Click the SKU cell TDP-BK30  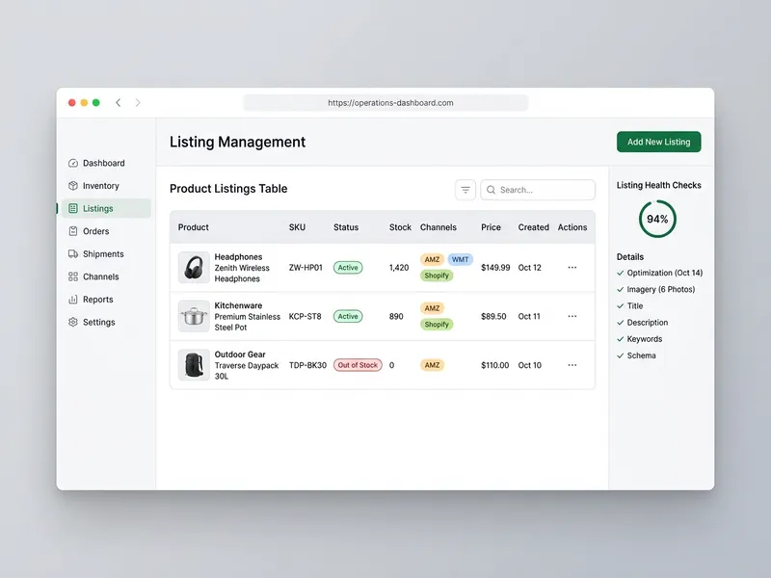pyautogui.click(x=307, y=365)
